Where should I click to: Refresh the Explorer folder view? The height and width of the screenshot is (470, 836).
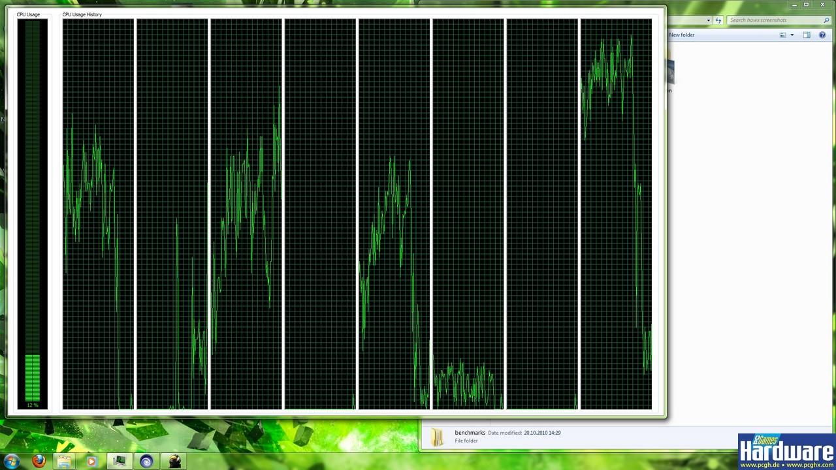[x=718, y=20]
